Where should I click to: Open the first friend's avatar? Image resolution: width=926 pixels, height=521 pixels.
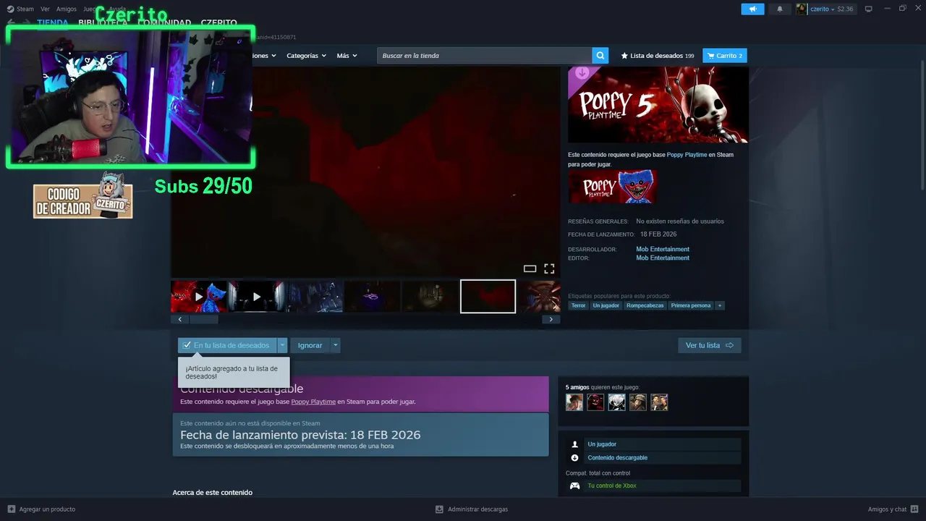(x=574, y=402)
